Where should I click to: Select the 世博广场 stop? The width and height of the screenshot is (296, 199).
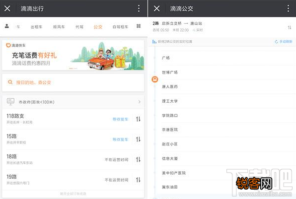[170, 72]
